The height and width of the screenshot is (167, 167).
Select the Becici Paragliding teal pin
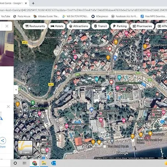pyautogui.click(x=97, y=79)
